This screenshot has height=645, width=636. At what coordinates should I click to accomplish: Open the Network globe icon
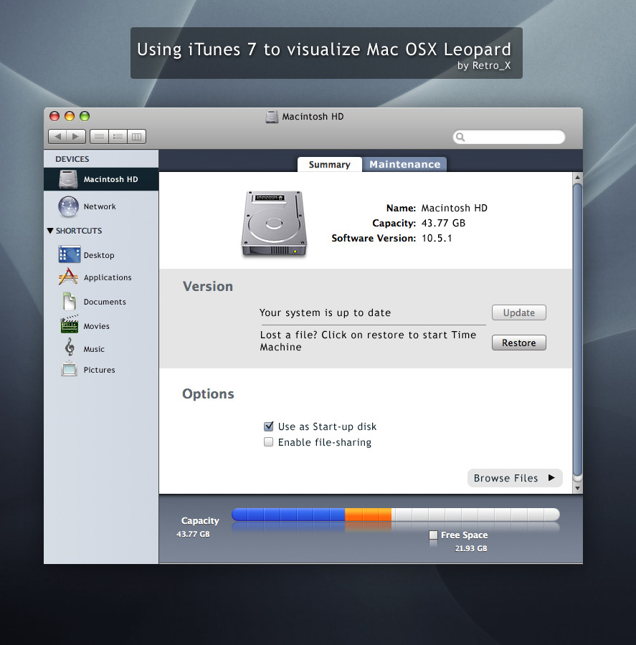[68, 206]
